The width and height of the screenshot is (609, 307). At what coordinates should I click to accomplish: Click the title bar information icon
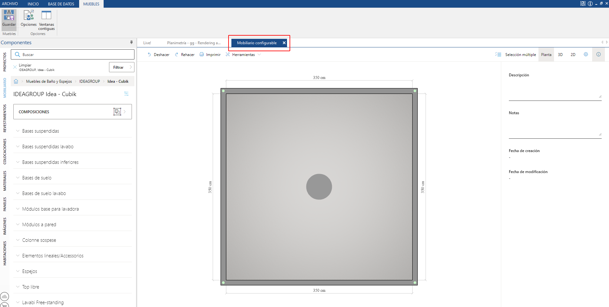[x=590, y=3]
